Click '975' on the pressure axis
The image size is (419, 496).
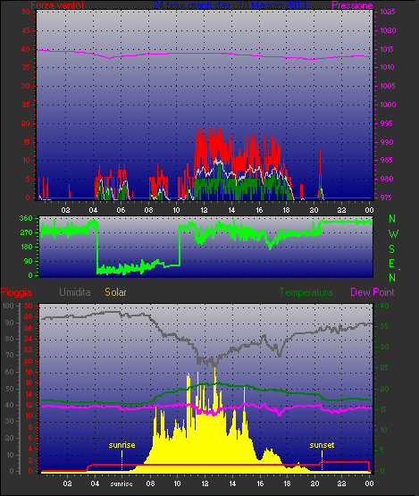[386, 198]
